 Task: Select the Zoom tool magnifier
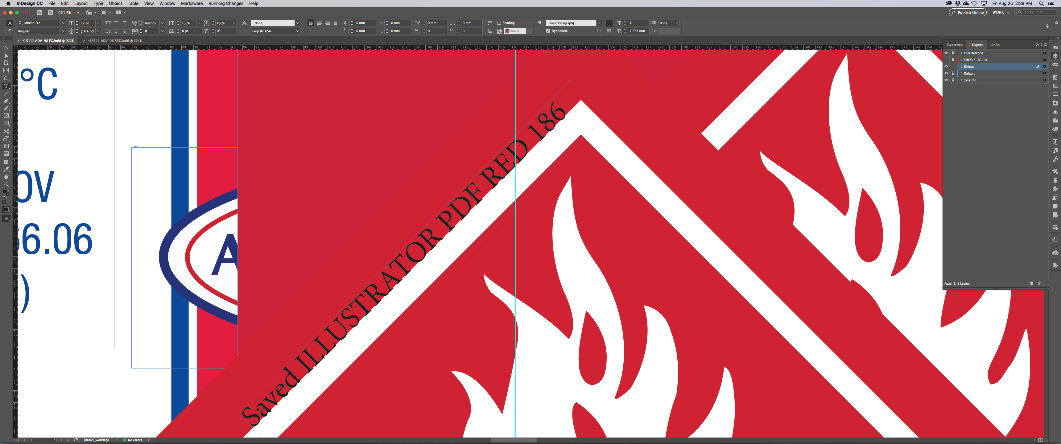click(6, 184)
